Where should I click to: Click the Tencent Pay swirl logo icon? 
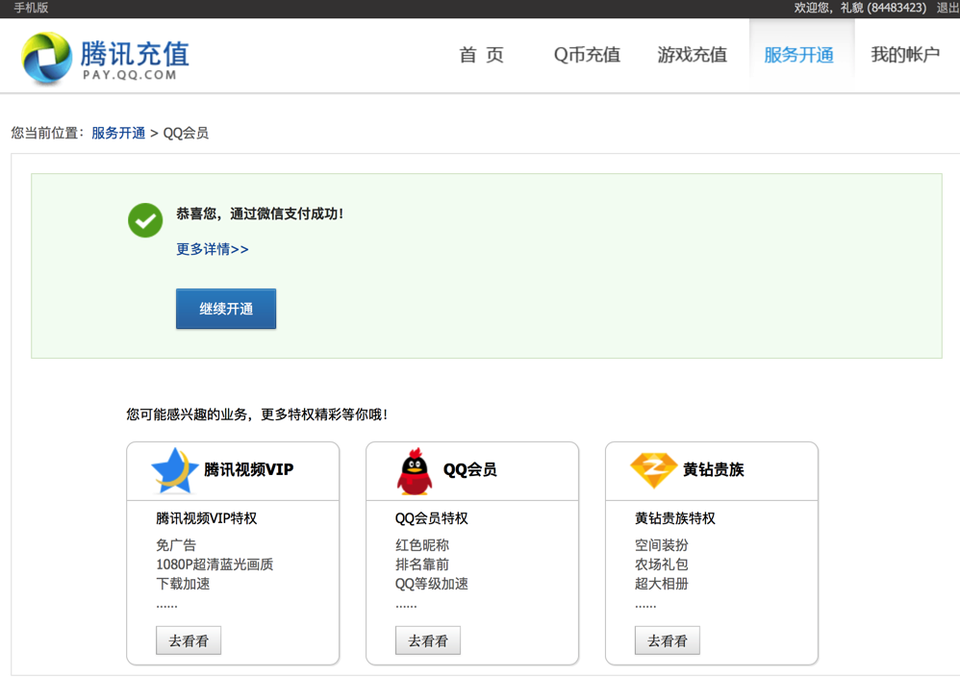click(x=46, y=58)
